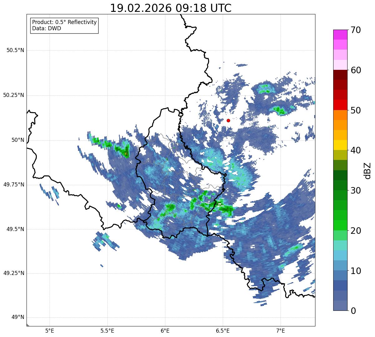
Task: Click the "dBZ" colorbar label
Action: pos(368,170)
